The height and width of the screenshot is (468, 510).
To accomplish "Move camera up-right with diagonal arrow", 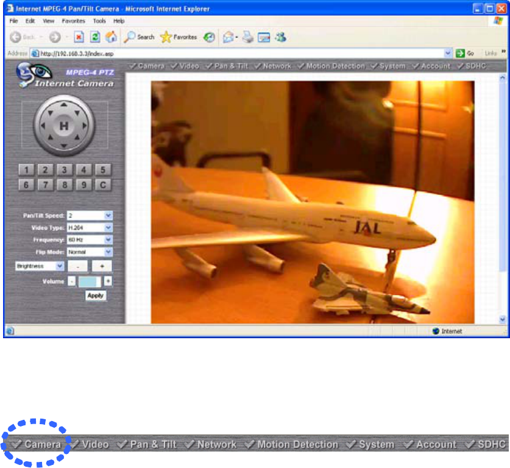I will [77, 113].
